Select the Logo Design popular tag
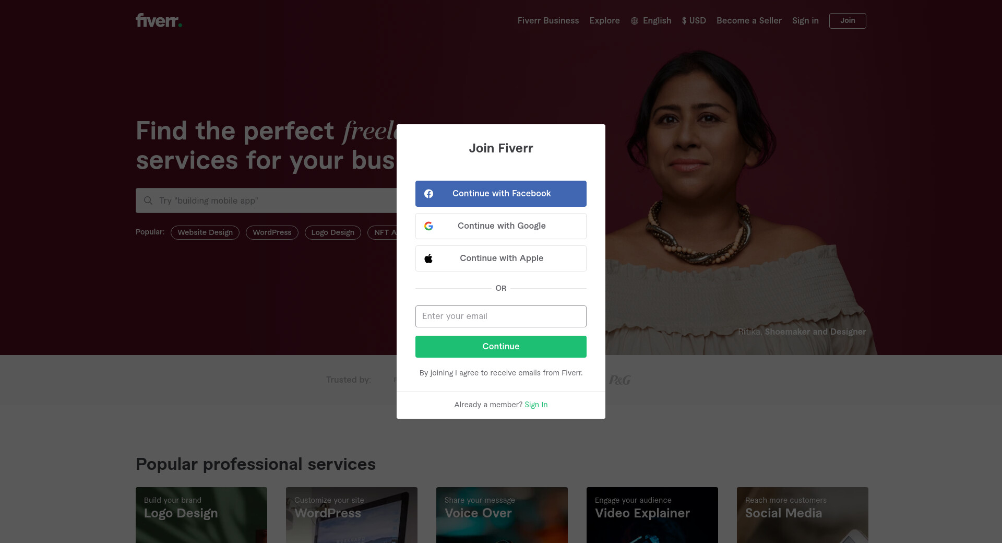Screen dimensions: 1002x543 coord(333,232)
